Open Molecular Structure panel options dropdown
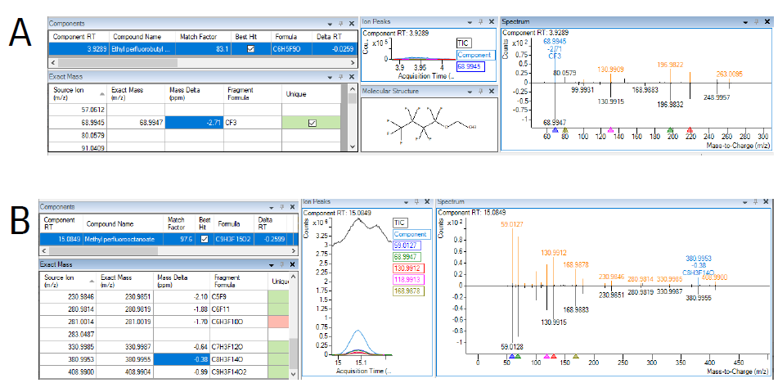778x383 pixels. (469, 92)
